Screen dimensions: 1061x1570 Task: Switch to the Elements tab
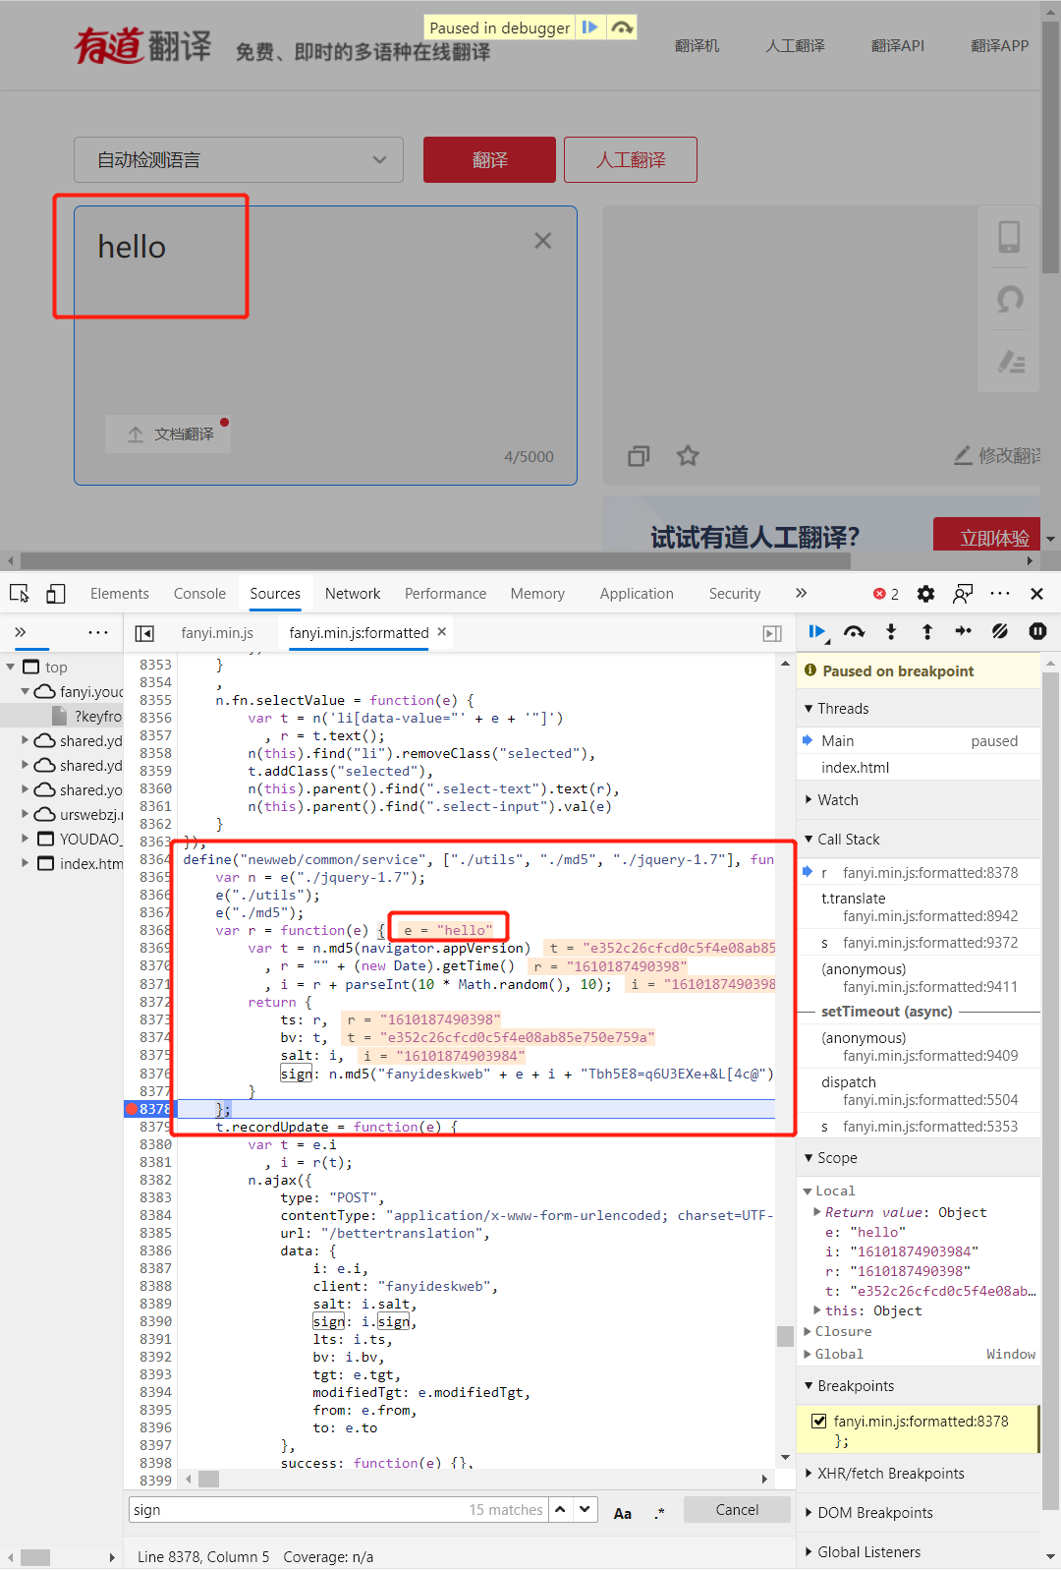point(120,594)
